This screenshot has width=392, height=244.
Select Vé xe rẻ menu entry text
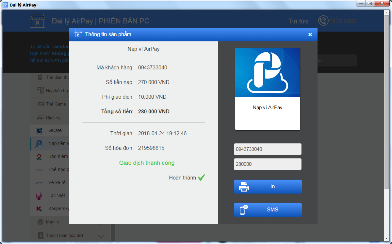57,182
